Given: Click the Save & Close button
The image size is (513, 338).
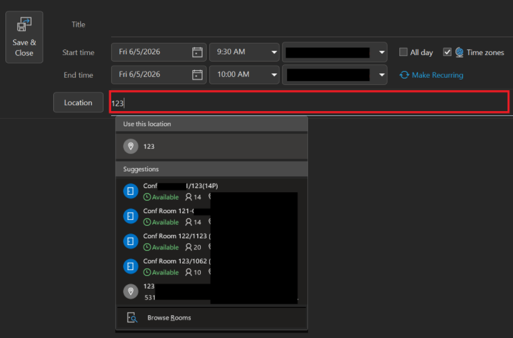Looking at the screenshot, I should pyautogui.click(x=24, y=37).
